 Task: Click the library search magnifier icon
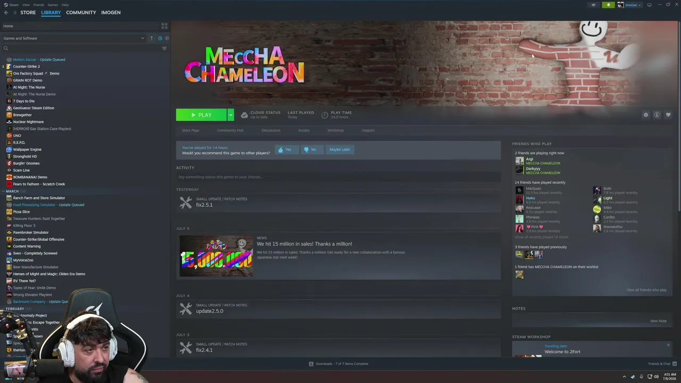[x=6, y=48]
